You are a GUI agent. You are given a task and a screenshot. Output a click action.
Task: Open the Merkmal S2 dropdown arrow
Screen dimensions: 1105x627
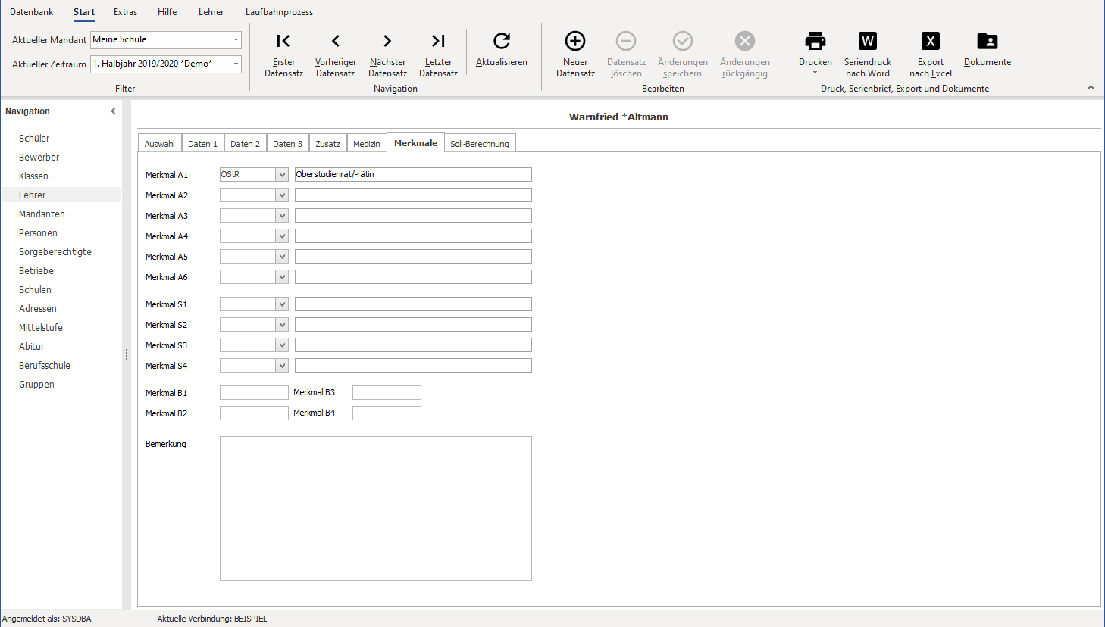pos(282,325)
